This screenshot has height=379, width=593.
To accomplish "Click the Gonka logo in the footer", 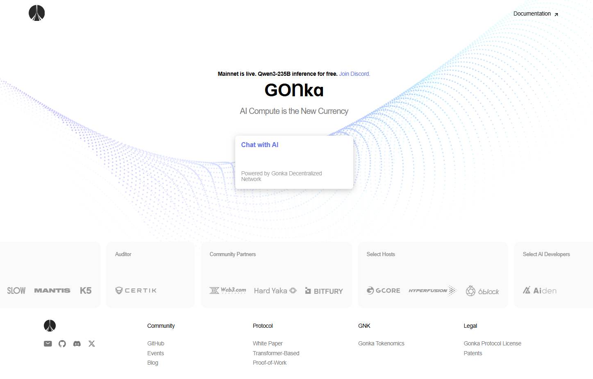I will [x=50, y=326].
